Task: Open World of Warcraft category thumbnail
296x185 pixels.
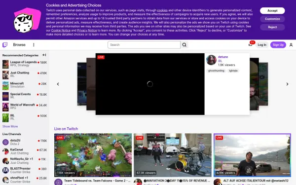Action: point(5,107)
